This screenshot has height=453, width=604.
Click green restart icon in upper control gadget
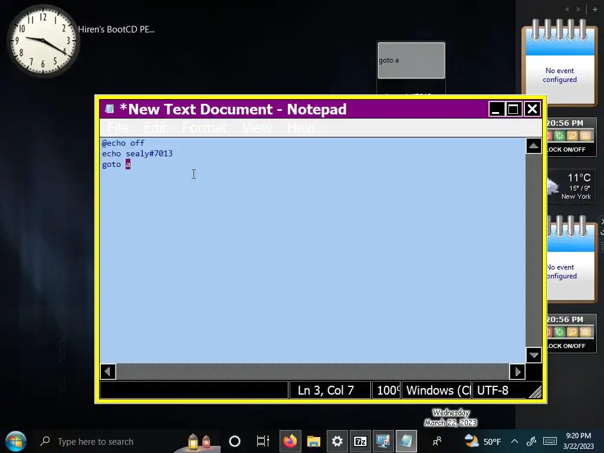559,136
